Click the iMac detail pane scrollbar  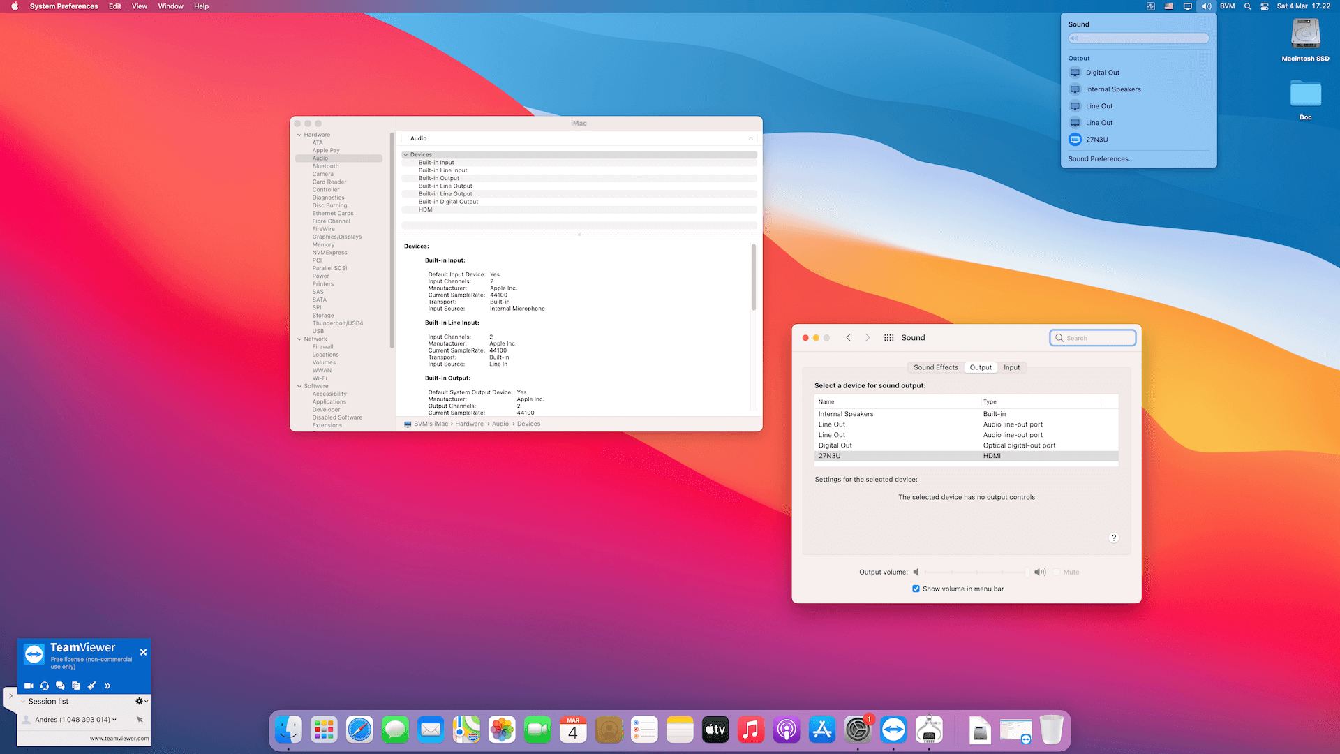753,277
